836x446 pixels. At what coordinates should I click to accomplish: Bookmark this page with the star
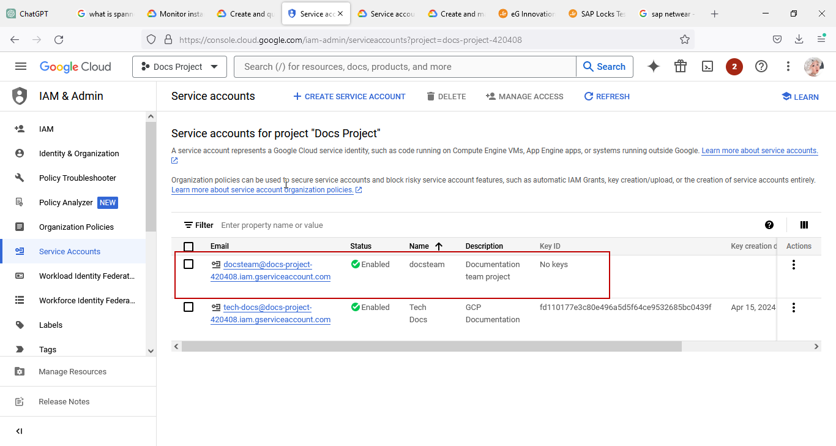click(685, 40)
